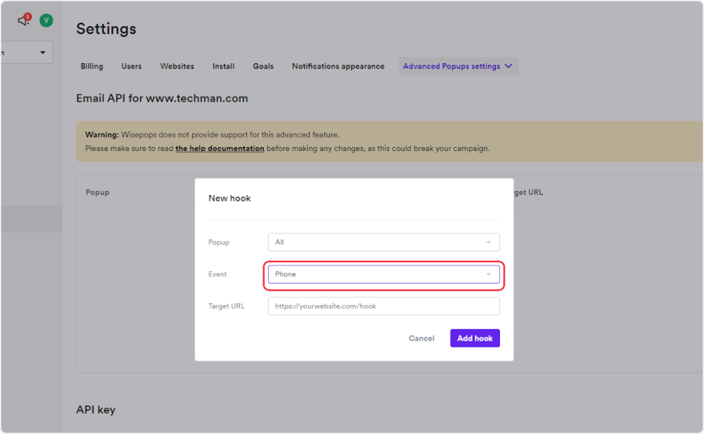Image resolution: width=704 pixels, height=434 pixels.
Task: Click the red notification count badge
Action: coord(27,16)
